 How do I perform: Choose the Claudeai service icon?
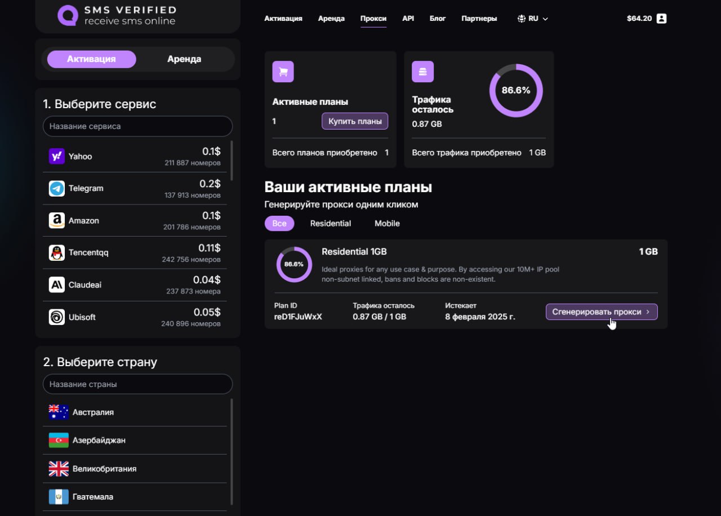(x=57, y=285)
